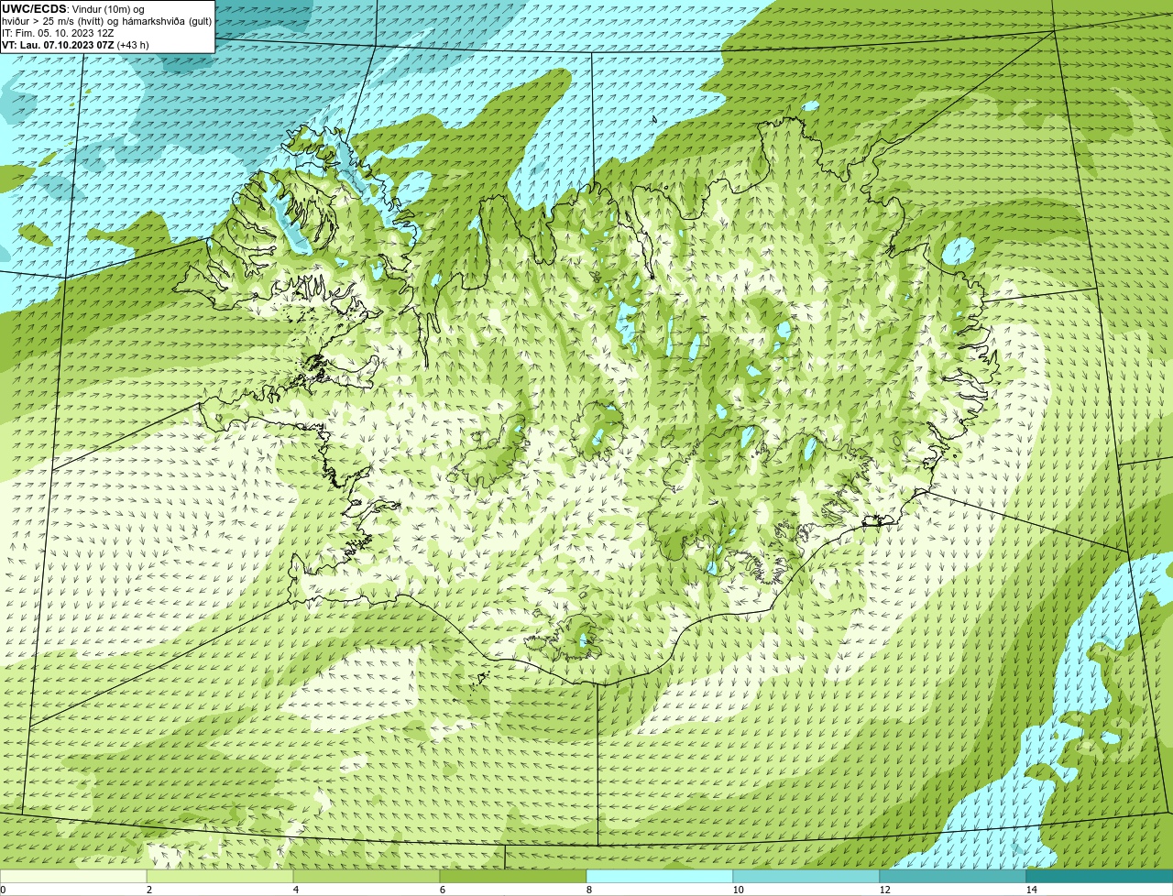The width and height of the screenshot is (1173, 896).
Task: Click the 'hviður > 25 m/s (hvítt)' legend line
Action: point(107,20)
